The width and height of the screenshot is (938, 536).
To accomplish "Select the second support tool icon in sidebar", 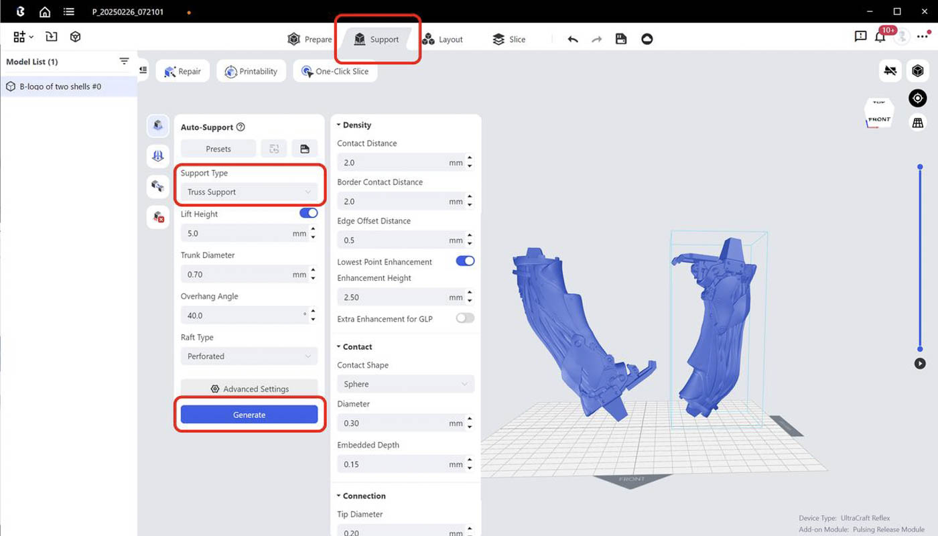I will (157, 156).
